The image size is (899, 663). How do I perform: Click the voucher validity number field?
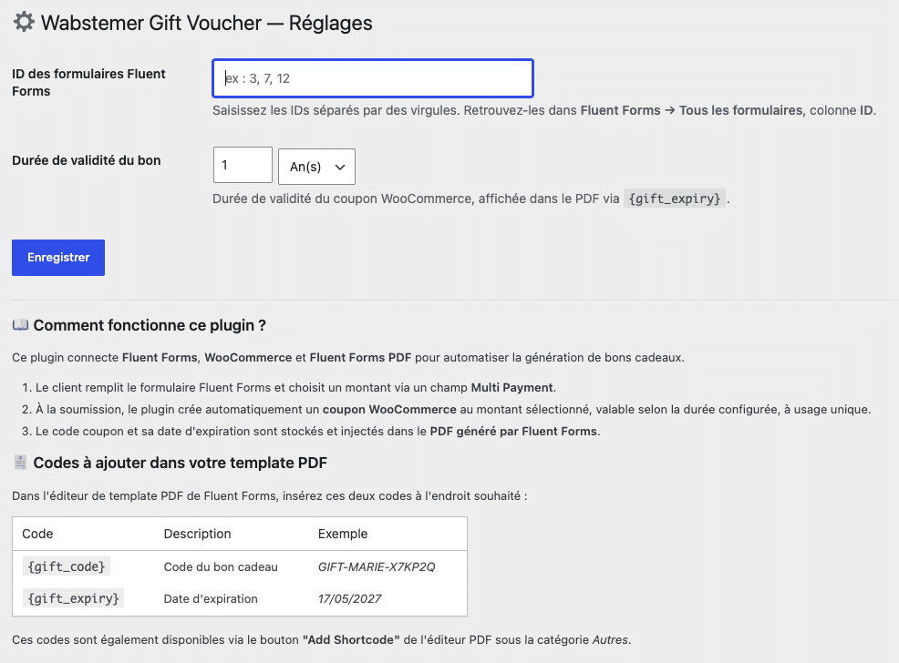point(243,165)
